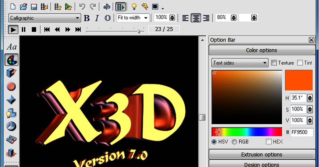The image size is (319, 167).
Task: Select the blue cylinders tool
Action: click(x=11, y=140)
